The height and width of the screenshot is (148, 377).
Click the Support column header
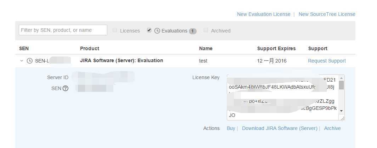pos(317,48)
